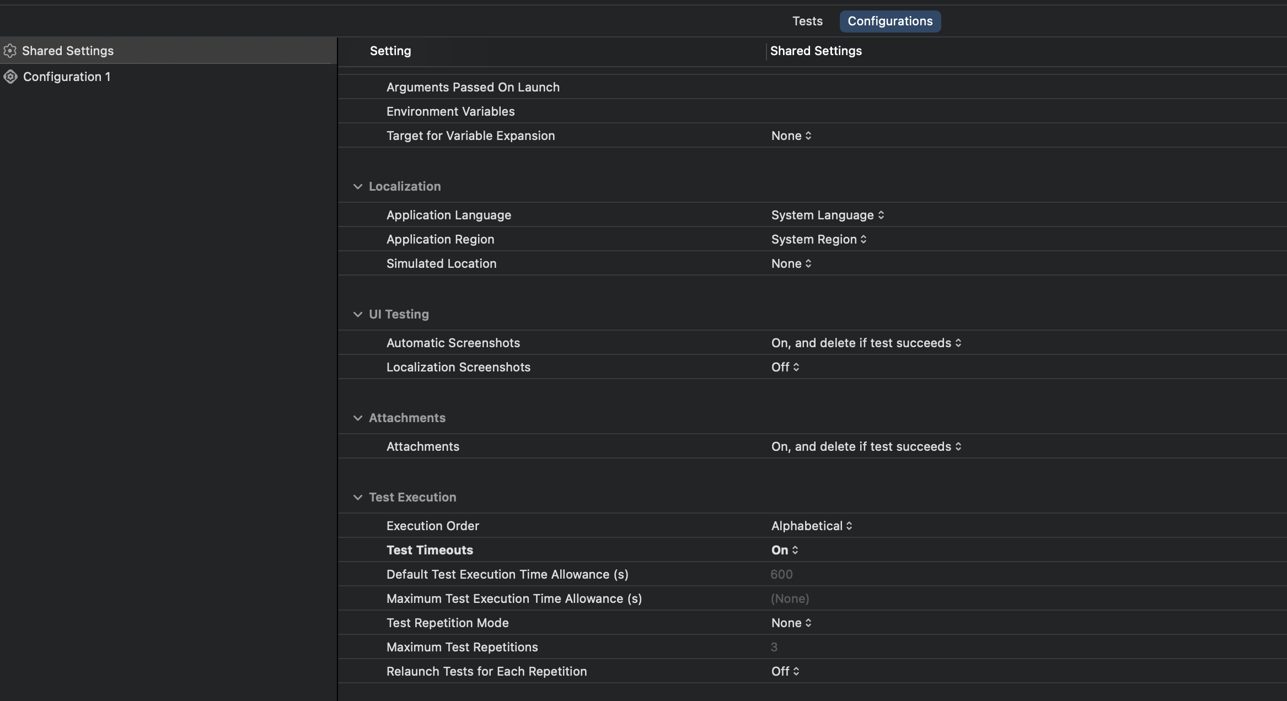
Task: Open Automatic Screenshots options menu
Action: [866, 343]
